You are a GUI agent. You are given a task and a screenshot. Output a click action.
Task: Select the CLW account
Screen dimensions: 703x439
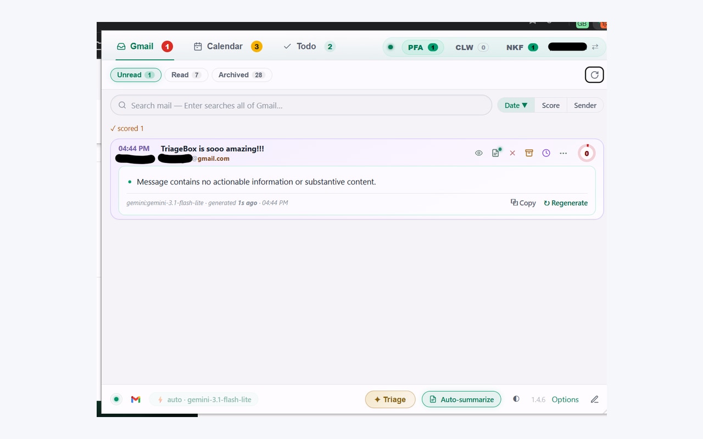pyautogui.click(x=471, y=47)
